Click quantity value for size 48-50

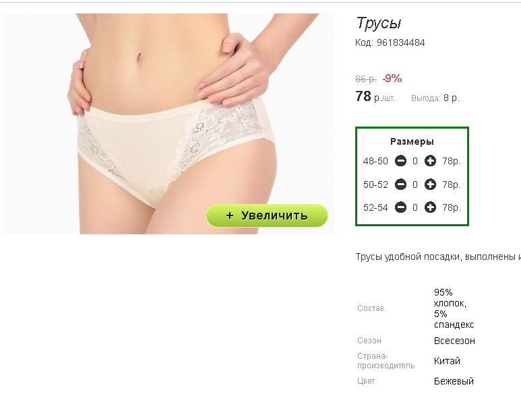tap(415, 162)
